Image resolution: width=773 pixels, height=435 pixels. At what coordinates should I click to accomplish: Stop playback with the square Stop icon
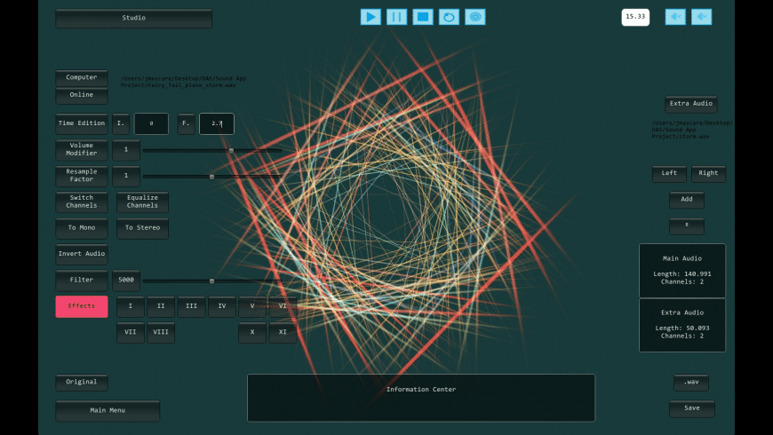423,17
